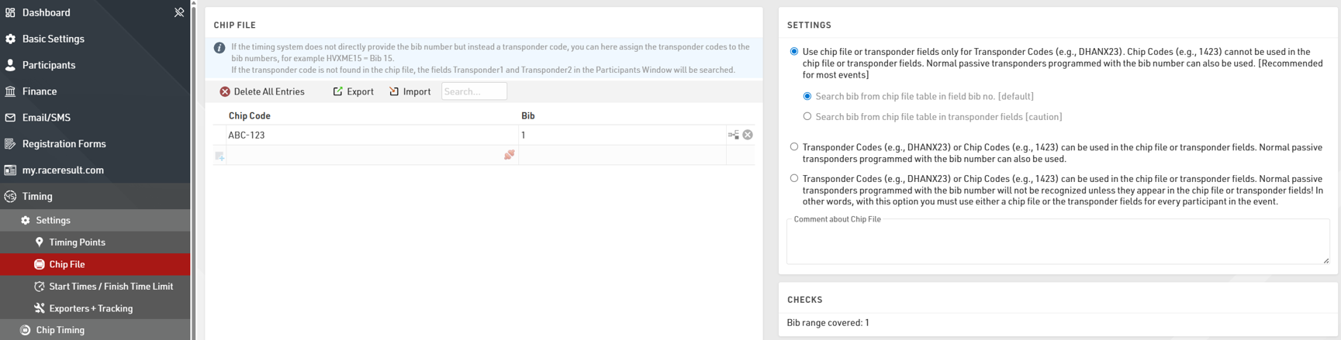
Task: Expand the Timing section in the sidebar
Action: 37,196
